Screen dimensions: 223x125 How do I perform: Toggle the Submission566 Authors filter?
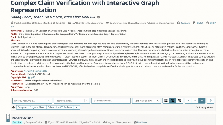(x=60, y=107)
